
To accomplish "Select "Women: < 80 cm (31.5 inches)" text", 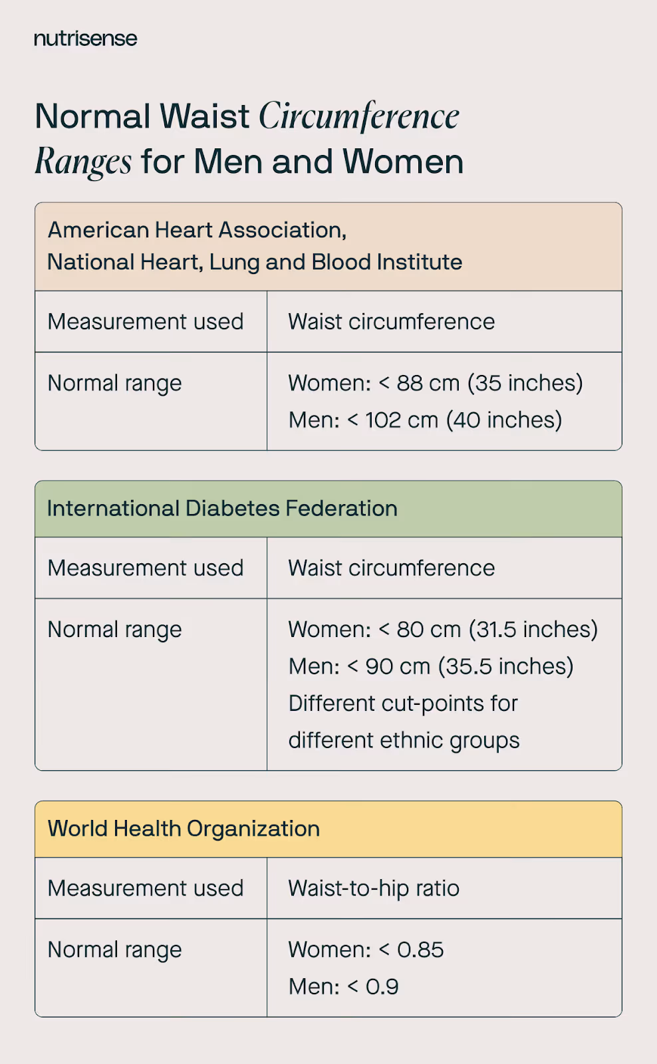I will (x=443, y=630).
